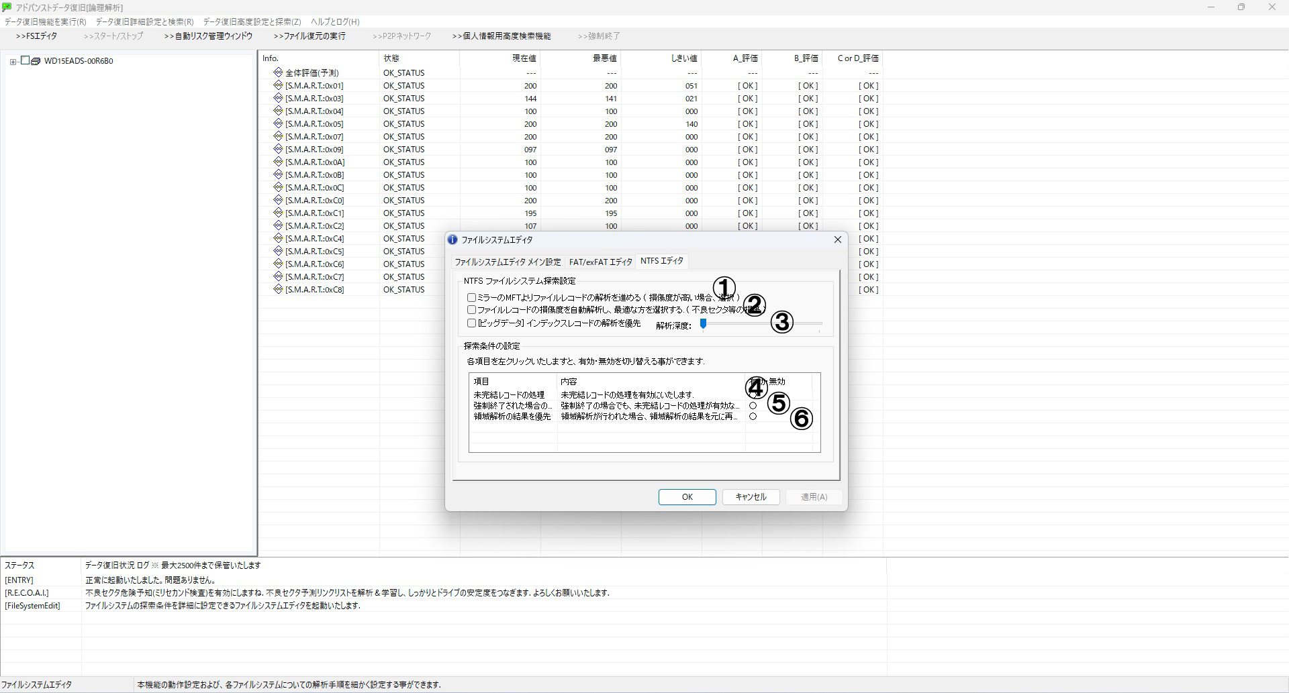Click the S.M.A.R.T. 0x09 row icon
Screen dimensions: 1289x693
pos(278,149)
